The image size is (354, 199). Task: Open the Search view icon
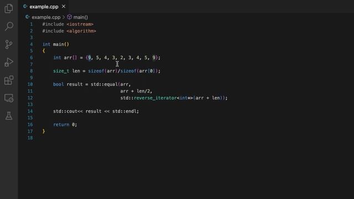pyautogui.click(x=9, y=27)
